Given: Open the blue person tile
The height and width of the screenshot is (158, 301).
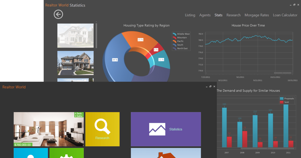Looking at the screenshot, I should pos(31,153).
